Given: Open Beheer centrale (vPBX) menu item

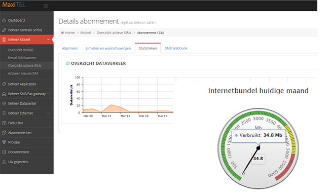Looking at the screenshot, I should click(x=26, y=30).
